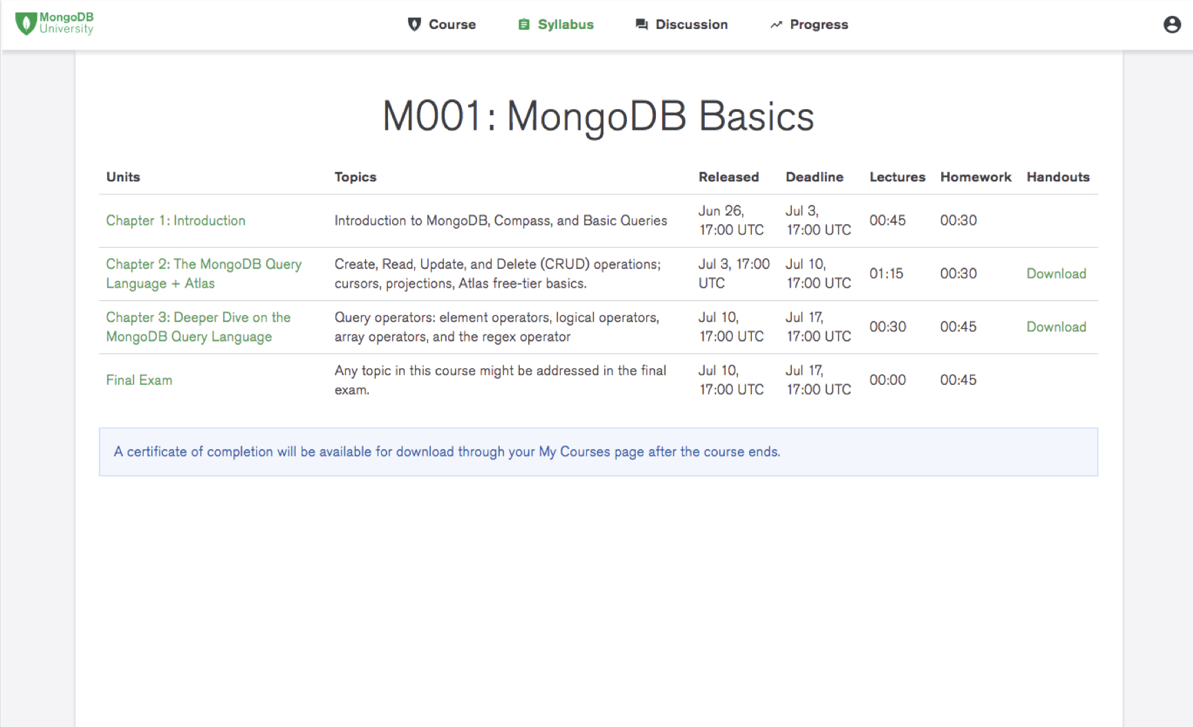This screenshot has width=1193, height=727.
Task: Open the Final Exam link
Action: 139,380
